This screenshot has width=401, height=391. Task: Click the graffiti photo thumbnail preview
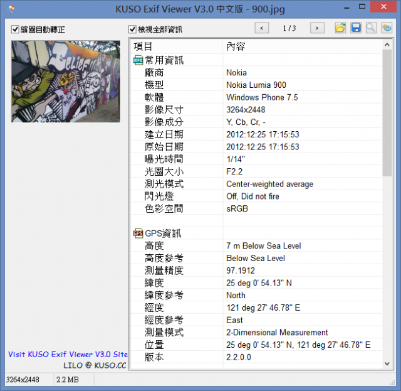66,81
